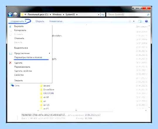Click the DRVSTORE folder icon
Viewport: 158px width, 129px height.
tap(41, 94)
